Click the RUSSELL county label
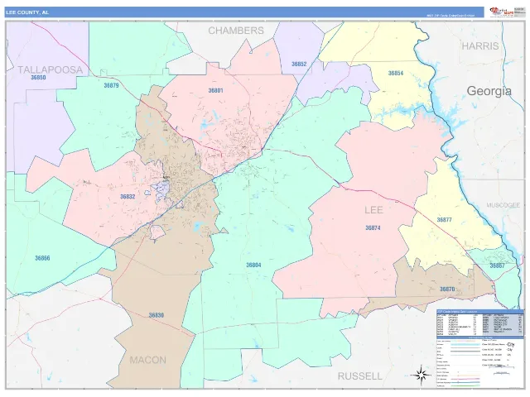 (360, 376)
